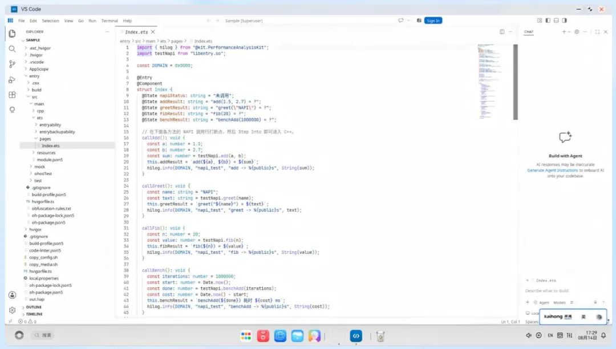The height and width of the screenshot is (349, 616).
Task: Expand the cpp folder
Action: 40,111
